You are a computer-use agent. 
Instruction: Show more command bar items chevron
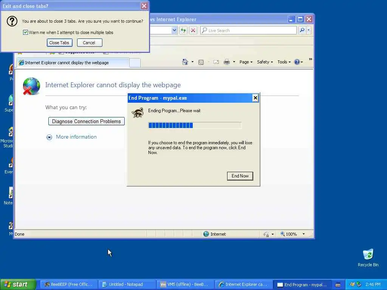[311, 59]
